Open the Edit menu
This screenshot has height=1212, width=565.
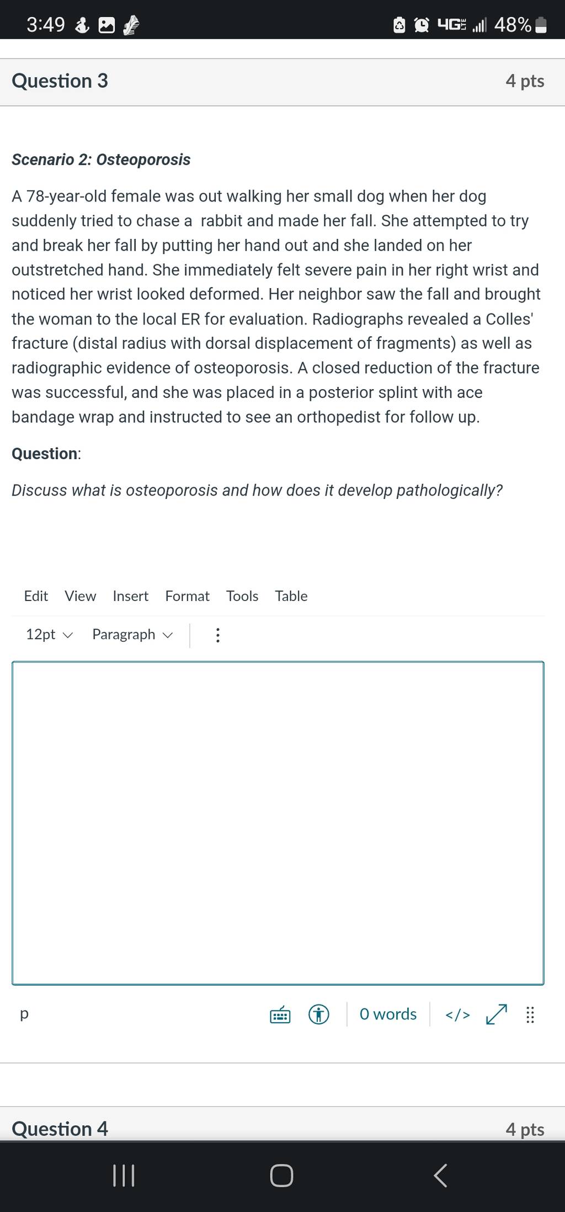click(x=36, y=596)
